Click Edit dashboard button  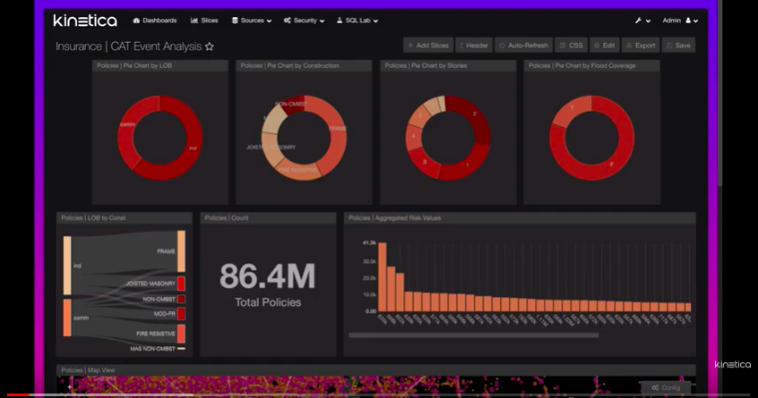pyautogui.click(x=605, y=45)
